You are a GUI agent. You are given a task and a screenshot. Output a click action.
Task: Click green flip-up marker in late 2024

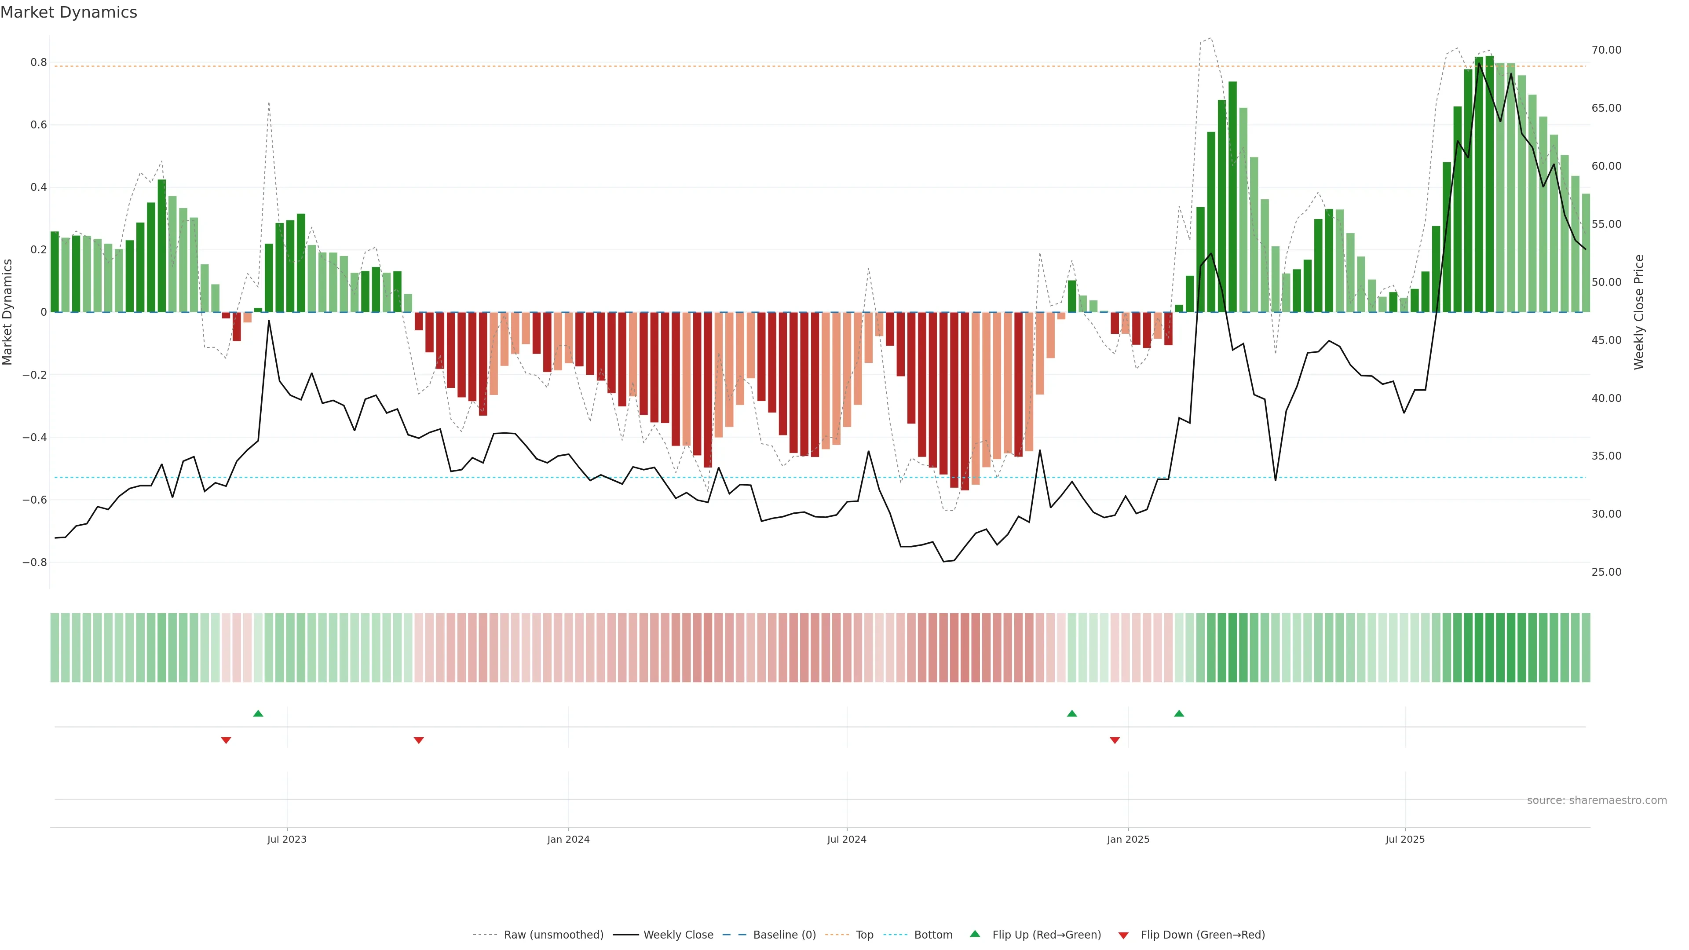(x=1072, y=713)
